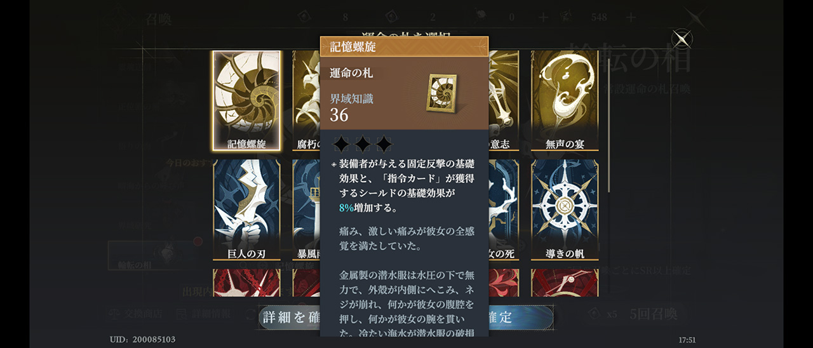813x348 pixels.
Task: Select the 記憶螺旋 spiral shell card
Action: click(247, 100)
